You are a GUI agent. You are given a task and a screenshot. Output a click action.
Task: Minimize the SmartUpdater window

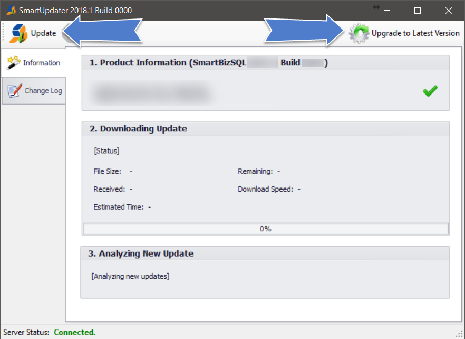[x=387, y=11]
